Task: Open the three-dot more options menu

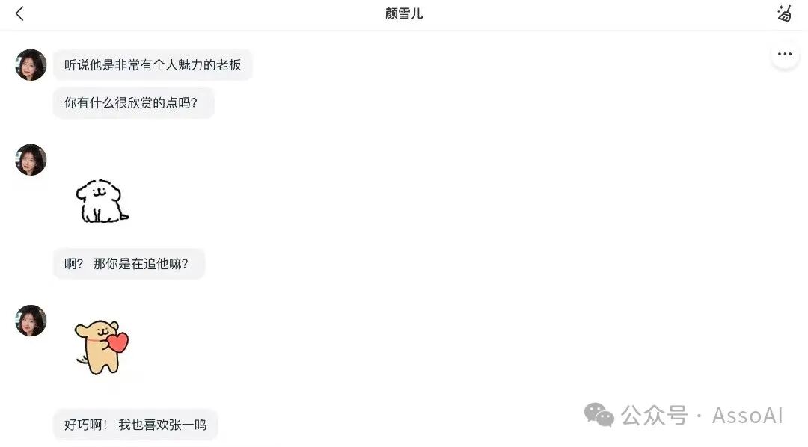Action: point(785,54)
